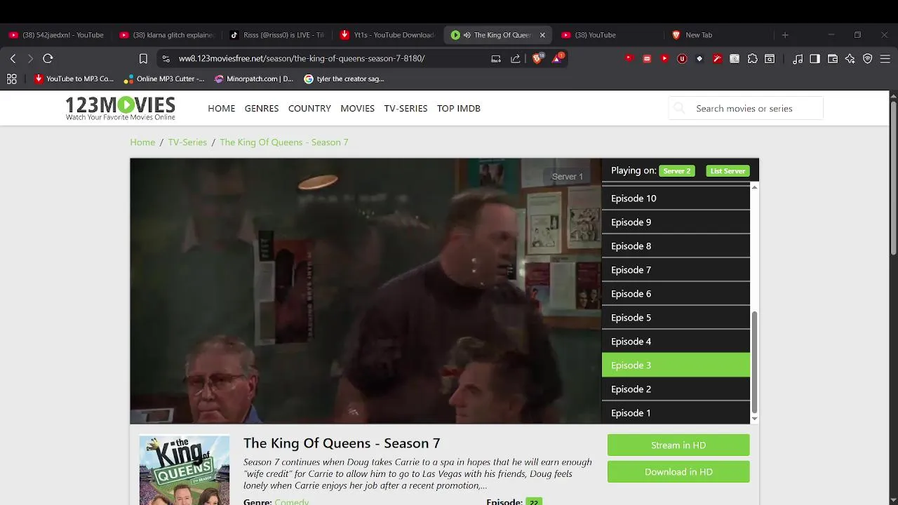Click the share page icon in address bar

(x=516, y=59)
